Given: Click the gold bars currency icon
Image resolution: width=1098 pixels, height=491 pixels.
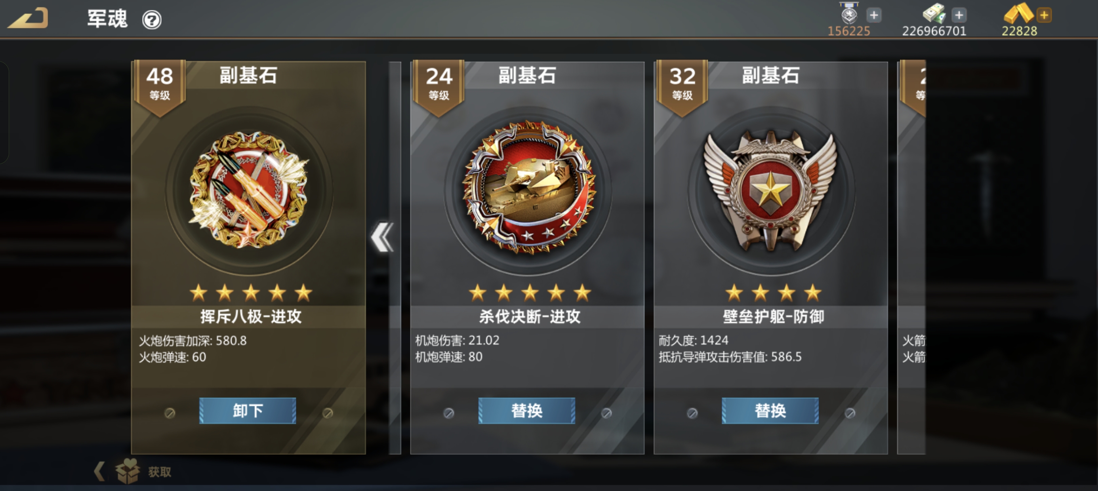Looking at the screenshot, I should (x=1018, y=13).
